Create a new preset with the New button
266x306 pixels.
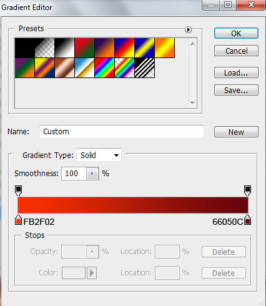click(236, 132)
